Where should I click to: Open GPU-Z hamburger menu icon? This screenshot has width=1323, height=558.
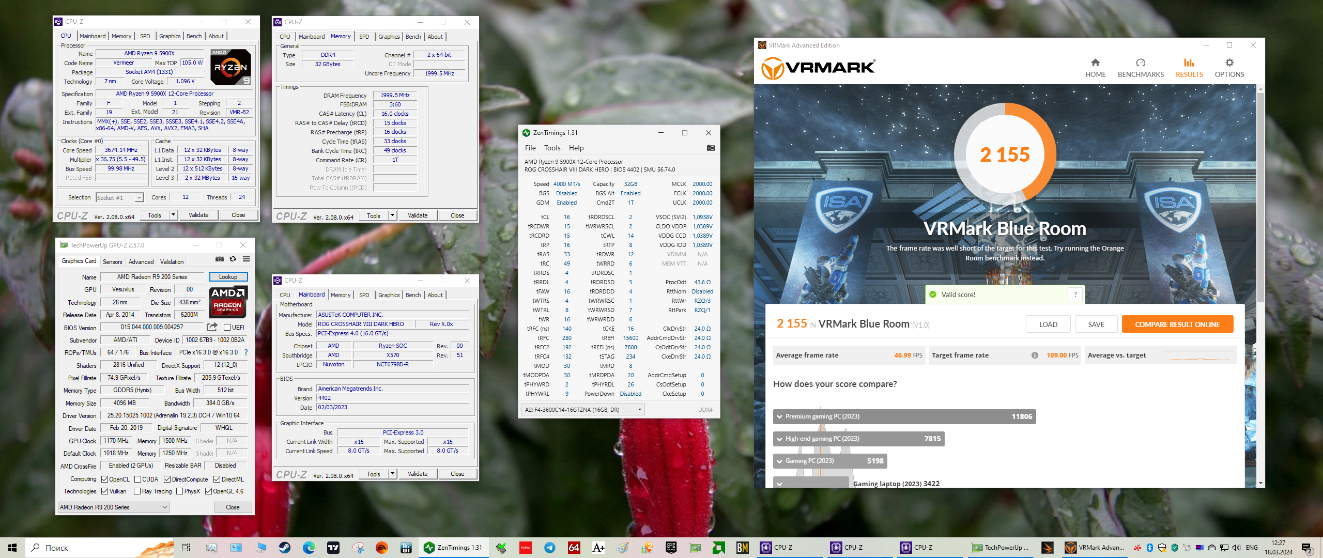coord(247,259)
